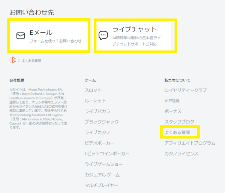The image size is (225, 193).
Task: Open the ロイヤリティークラブ link
Action: pyautogui.click(x=185, y=90)
